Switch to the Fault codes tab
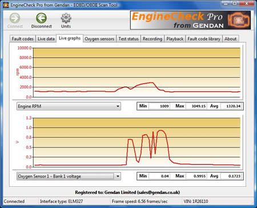Viewport: 257px width, 208px height. point(23,39)
